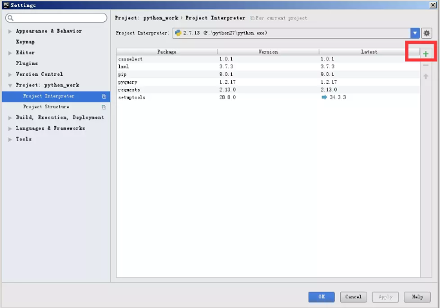Click the green plus install package icon

425,54
